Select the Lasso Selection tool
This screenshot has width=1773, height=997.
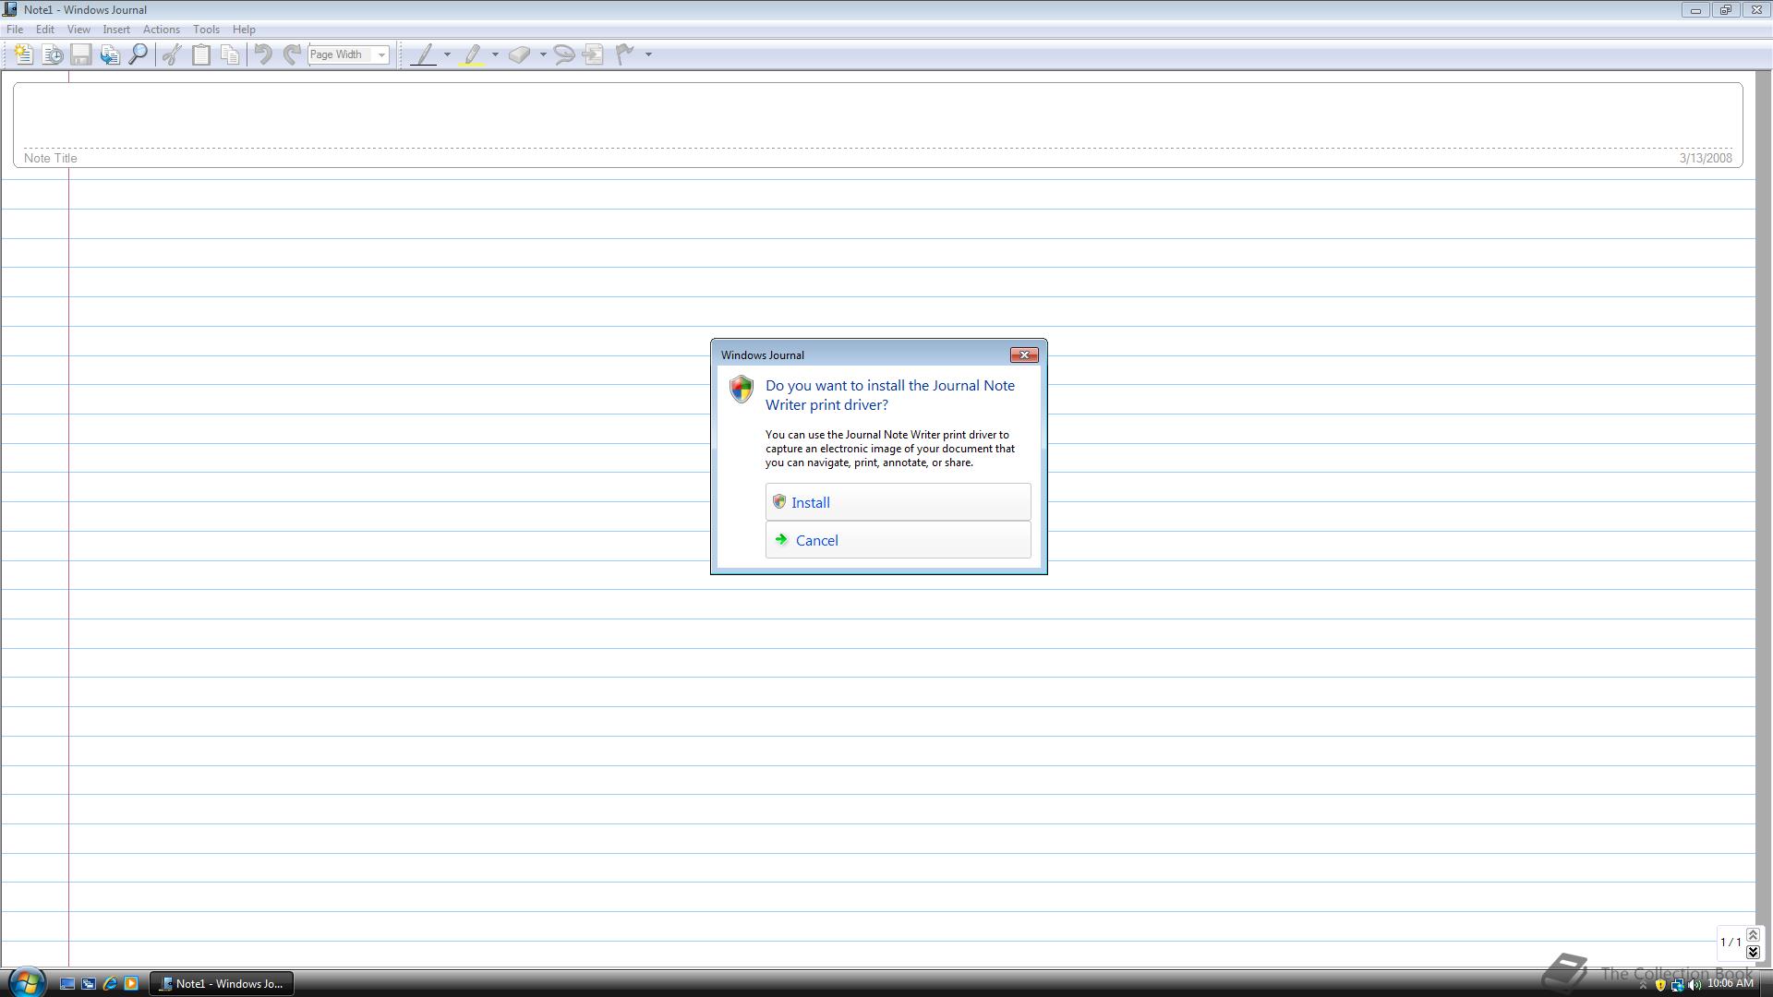(564, 54)
